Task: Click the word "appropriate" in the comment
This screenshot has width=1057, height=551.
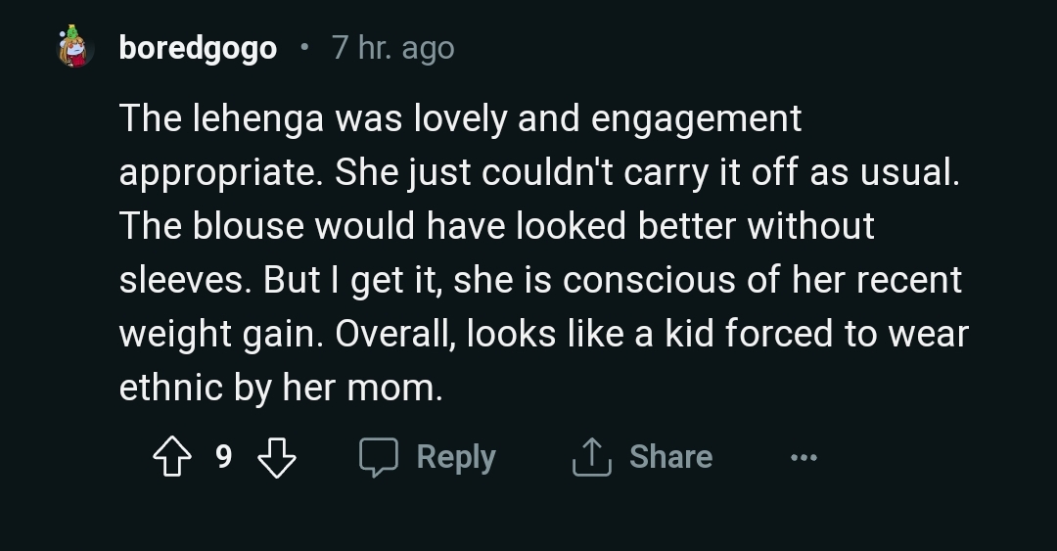Action: click(221, 173)
